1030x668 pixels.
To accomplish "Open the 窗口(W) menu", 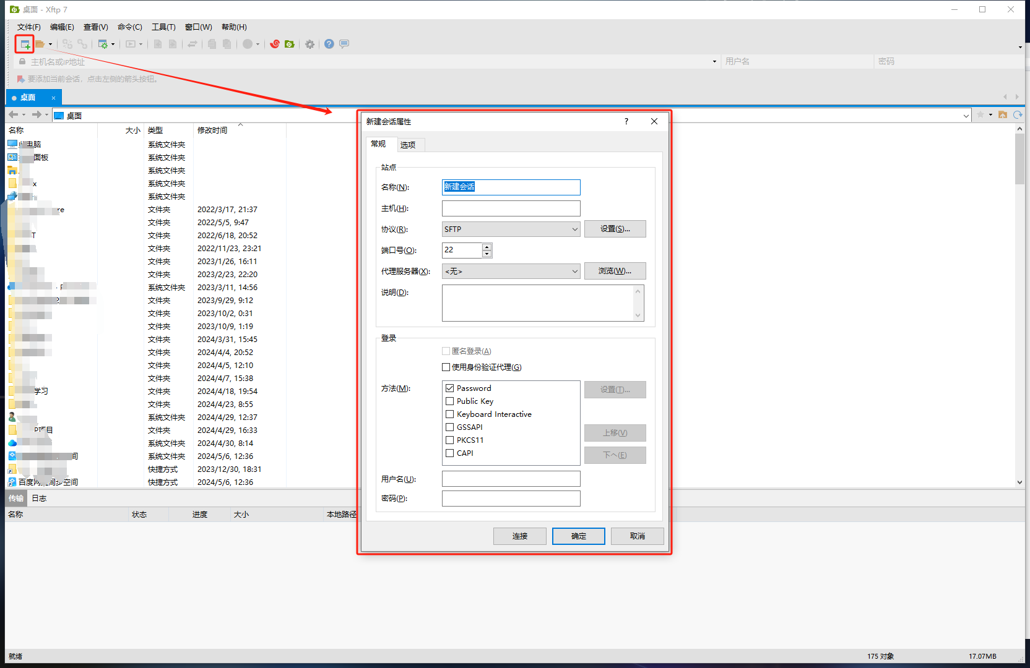I will coord(198,27).
